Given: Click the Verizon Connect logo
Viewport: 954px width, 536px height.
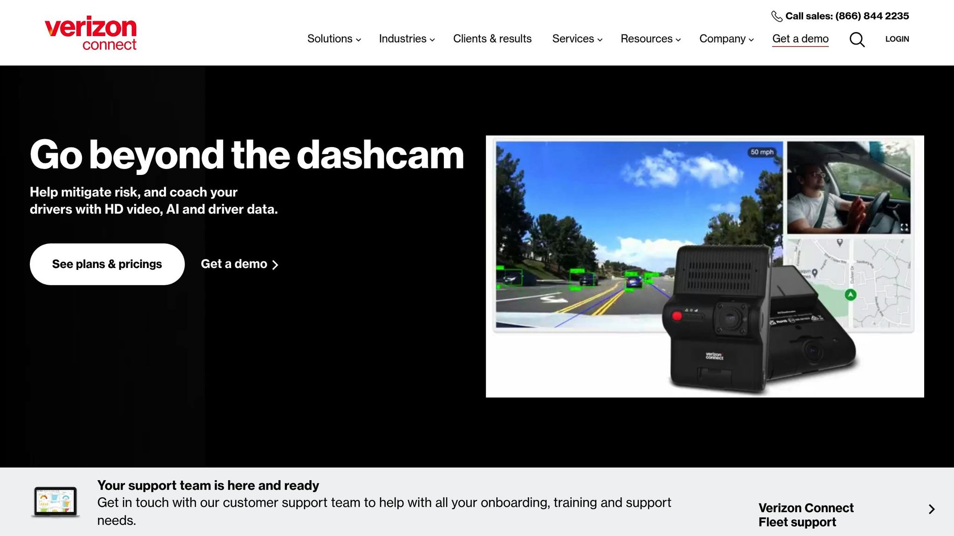Looking at the screenshot, I should [x=90, y=33].
